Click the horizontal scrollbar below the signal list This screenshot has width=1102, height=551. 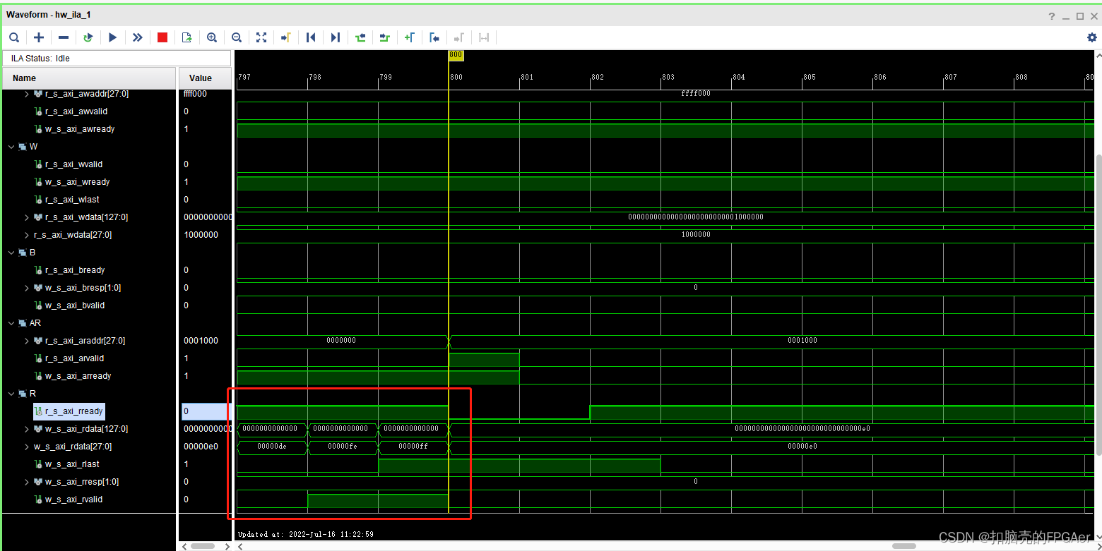coord(203,545)
